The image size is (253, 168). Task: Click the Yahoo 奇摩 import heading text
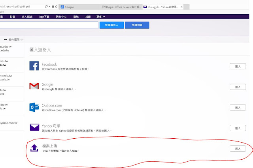pyautogui.click(x=51, y=126)
